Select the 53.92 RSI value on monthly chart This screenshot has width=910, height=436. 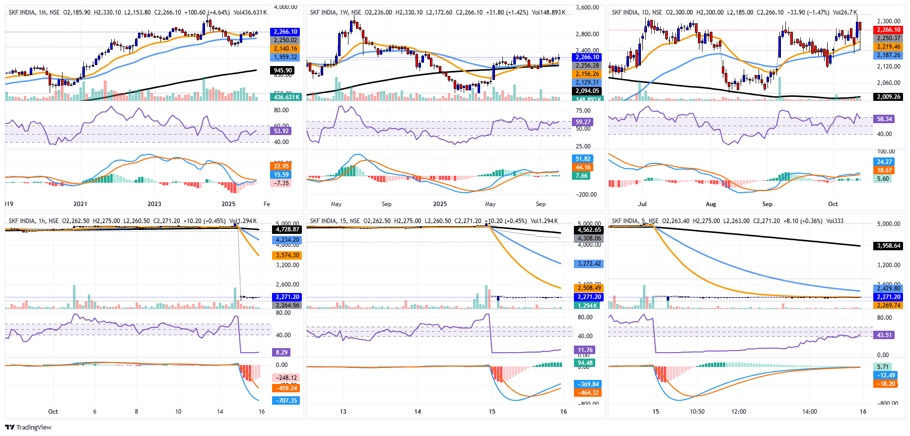pos(281,131)
